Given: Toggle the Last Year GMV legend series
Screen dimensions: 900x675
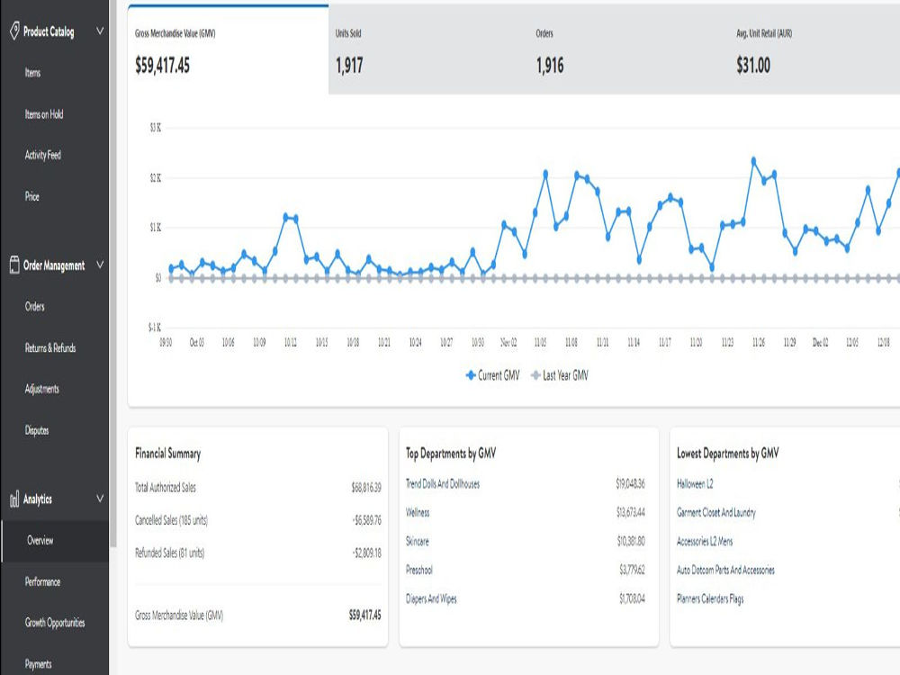Looking at the screenshot, I should 560,375.
